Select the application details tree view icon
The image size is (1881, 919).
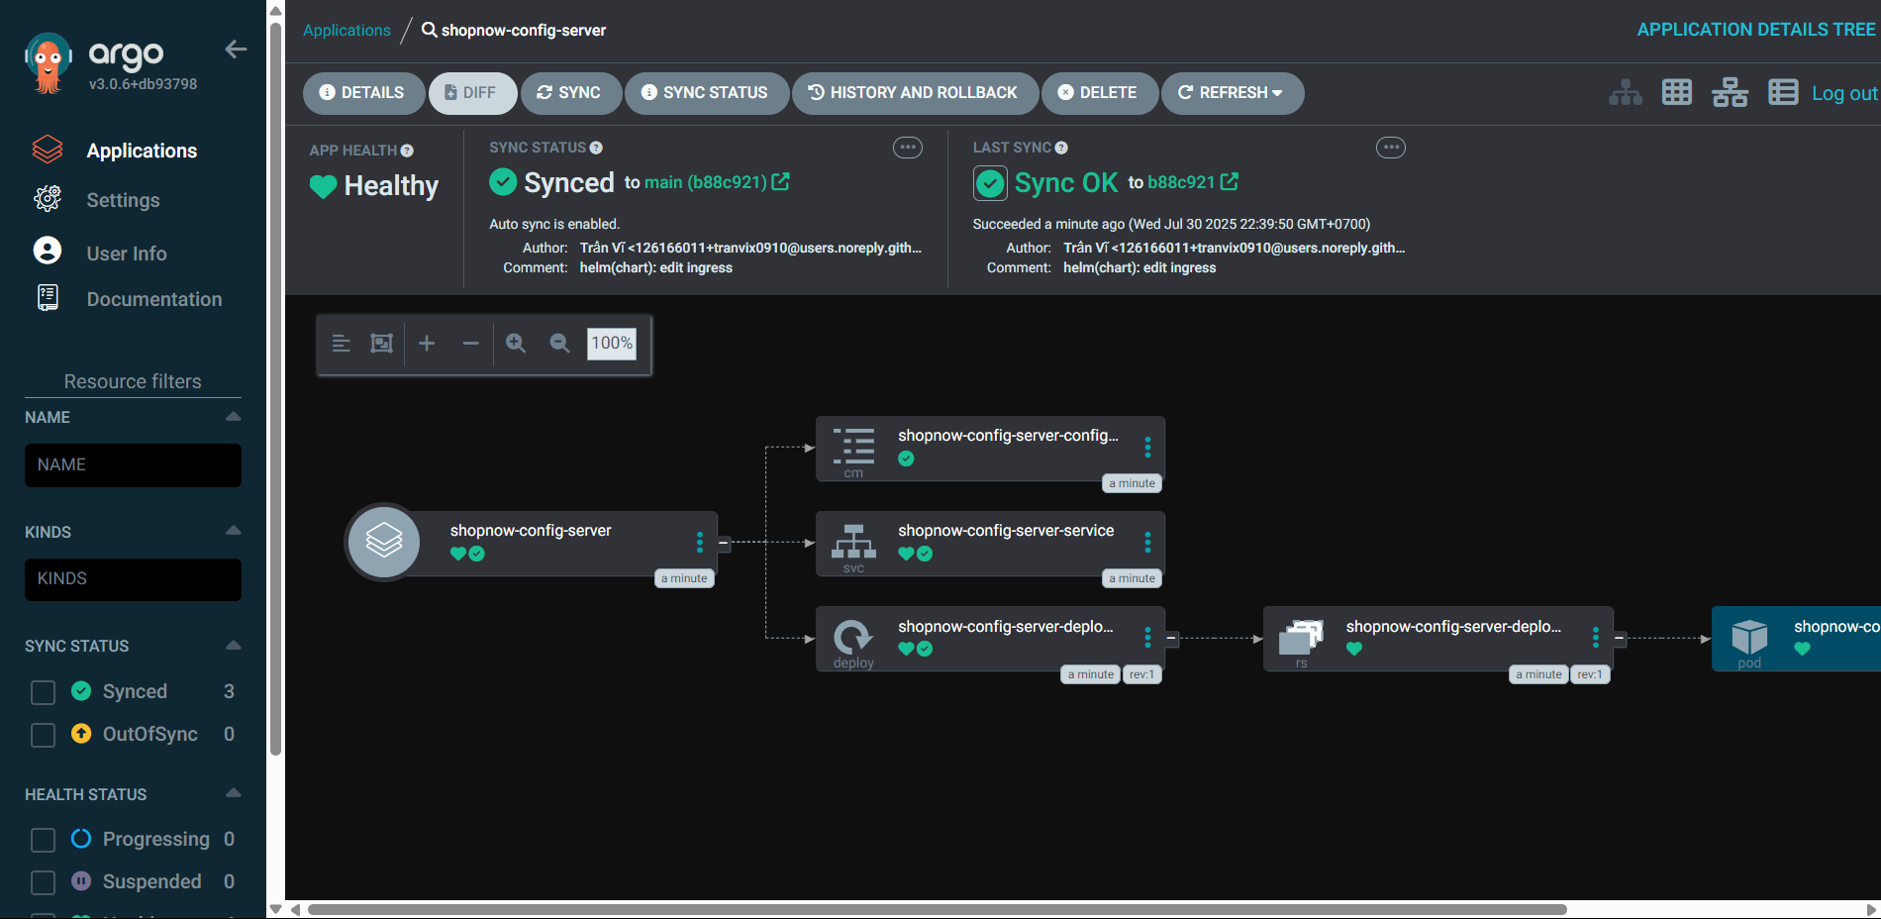coord(1626,92)
